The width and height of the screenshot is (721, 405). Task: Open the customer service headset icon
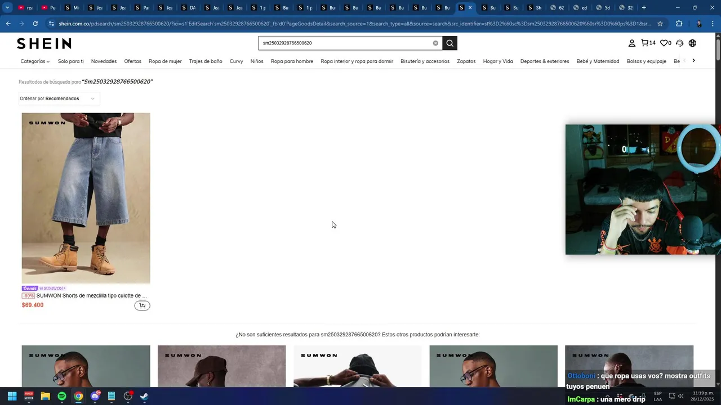pyautogui.click(x=679, y=43)
